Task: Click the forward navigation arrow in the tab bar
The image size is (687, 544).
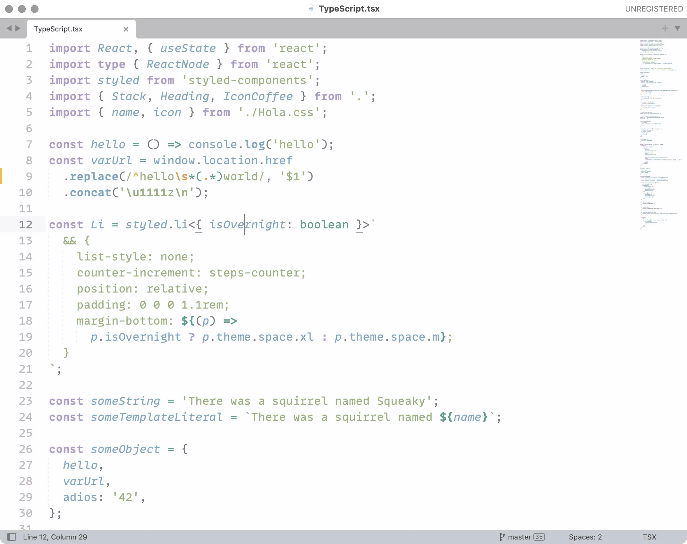Action: click(x=18, y=28)
